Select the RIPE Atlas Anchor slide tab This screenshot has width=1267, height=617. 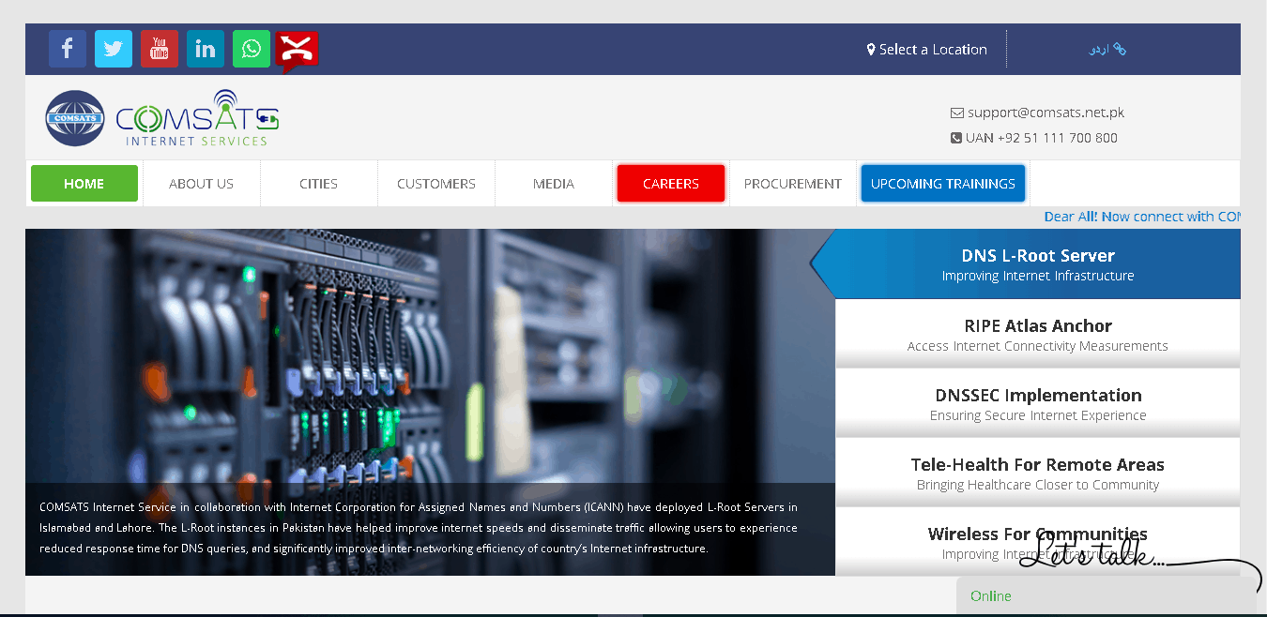pyautogui.click(x=1038, y=334)
